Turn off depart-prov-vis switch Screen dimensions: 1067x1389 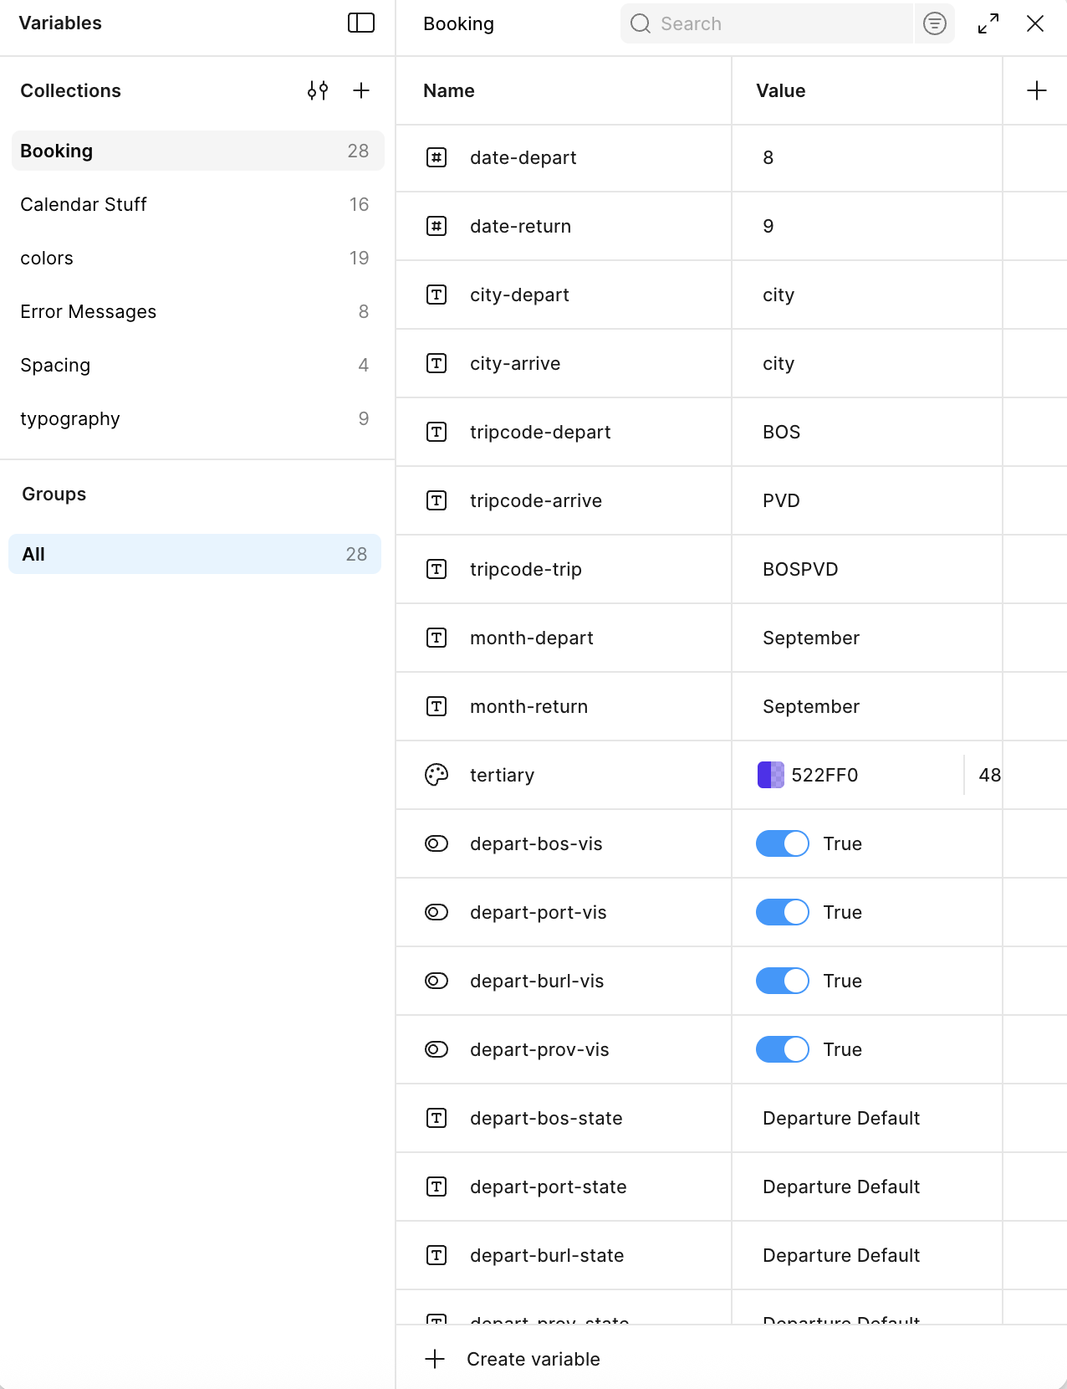coord(782,1049)
